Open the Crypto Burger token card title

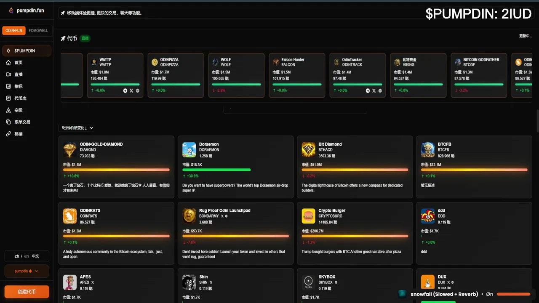pos(332,211)
